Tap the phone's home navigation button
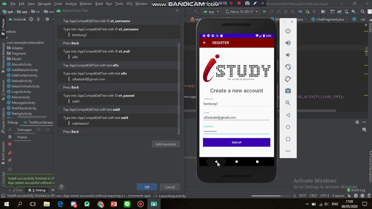The image size is (372, 209). coord(237,162)
